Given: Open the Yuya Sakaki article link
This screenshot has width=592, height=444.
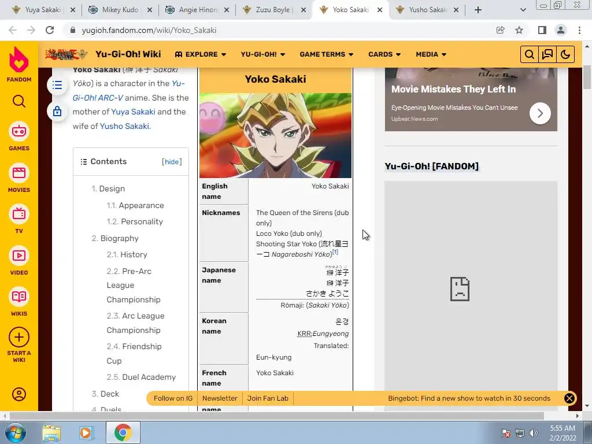Looking at the screenshot, I should coord(133,112).
